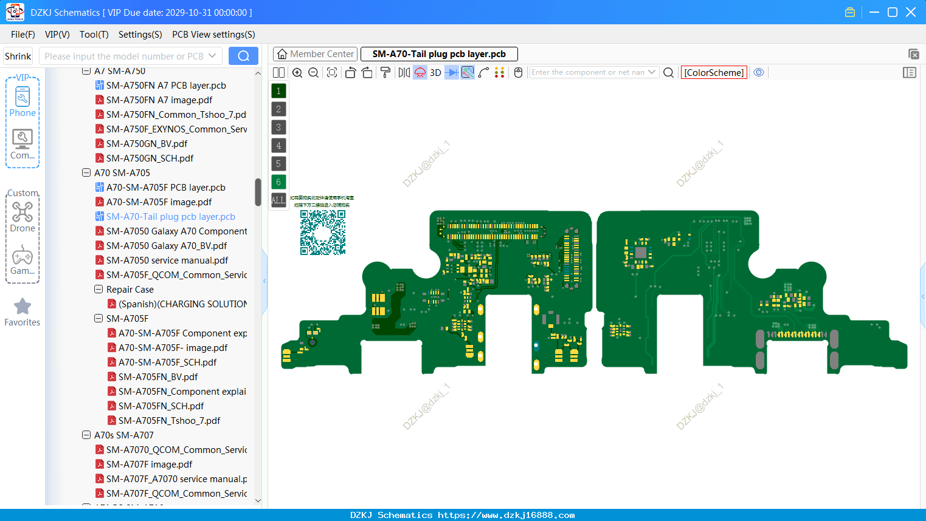Open component or net name dropdown
This screenshot has width=926, height=521.
(652, 72)
